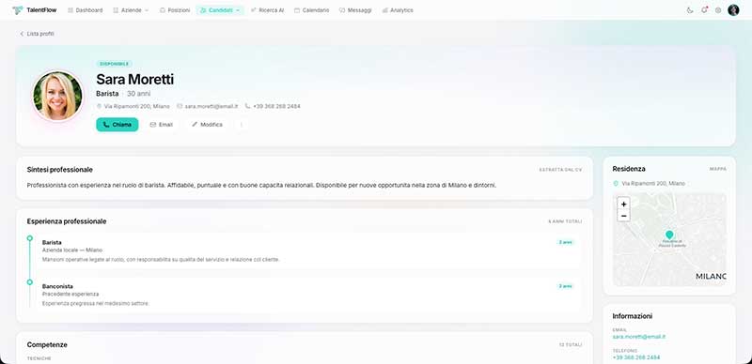Open settings gear icon
Viewport: 752px width, 364px height.
(718, 10)
